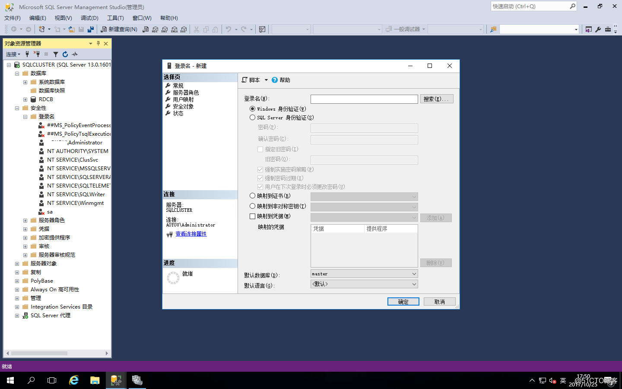Screen dimensions: 622x389
Task: Click the Filter funnel icon in Object Explorer
Action: (x=56, y=54)
